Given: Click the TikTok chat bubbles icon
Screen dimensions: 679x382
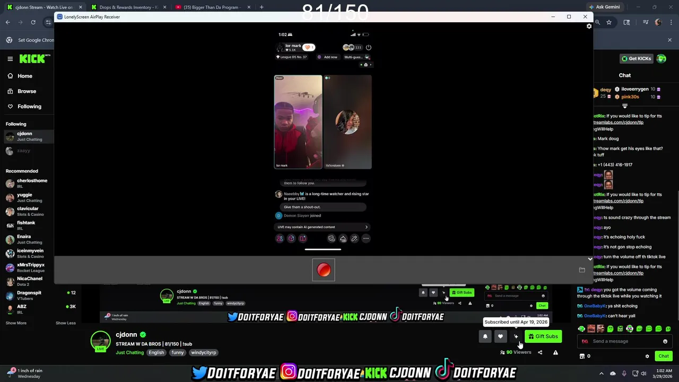Looking at the screenshot, I should point(331,239).
